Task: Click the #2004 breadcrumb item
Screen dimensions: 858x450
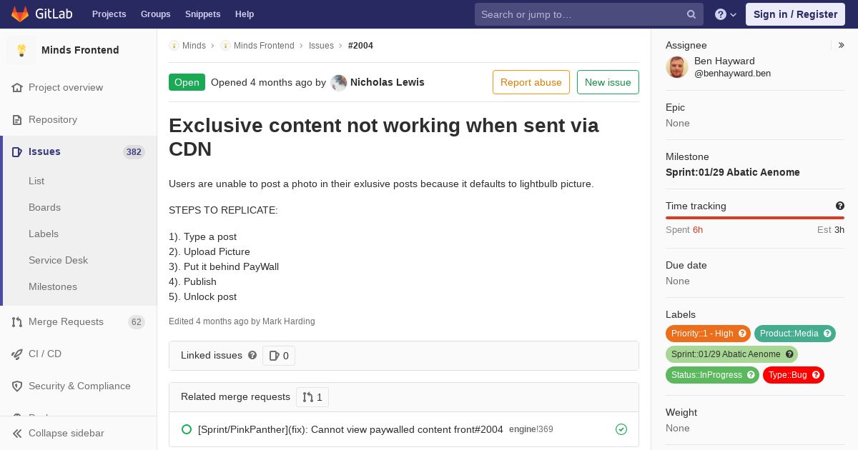Action: 360,46
